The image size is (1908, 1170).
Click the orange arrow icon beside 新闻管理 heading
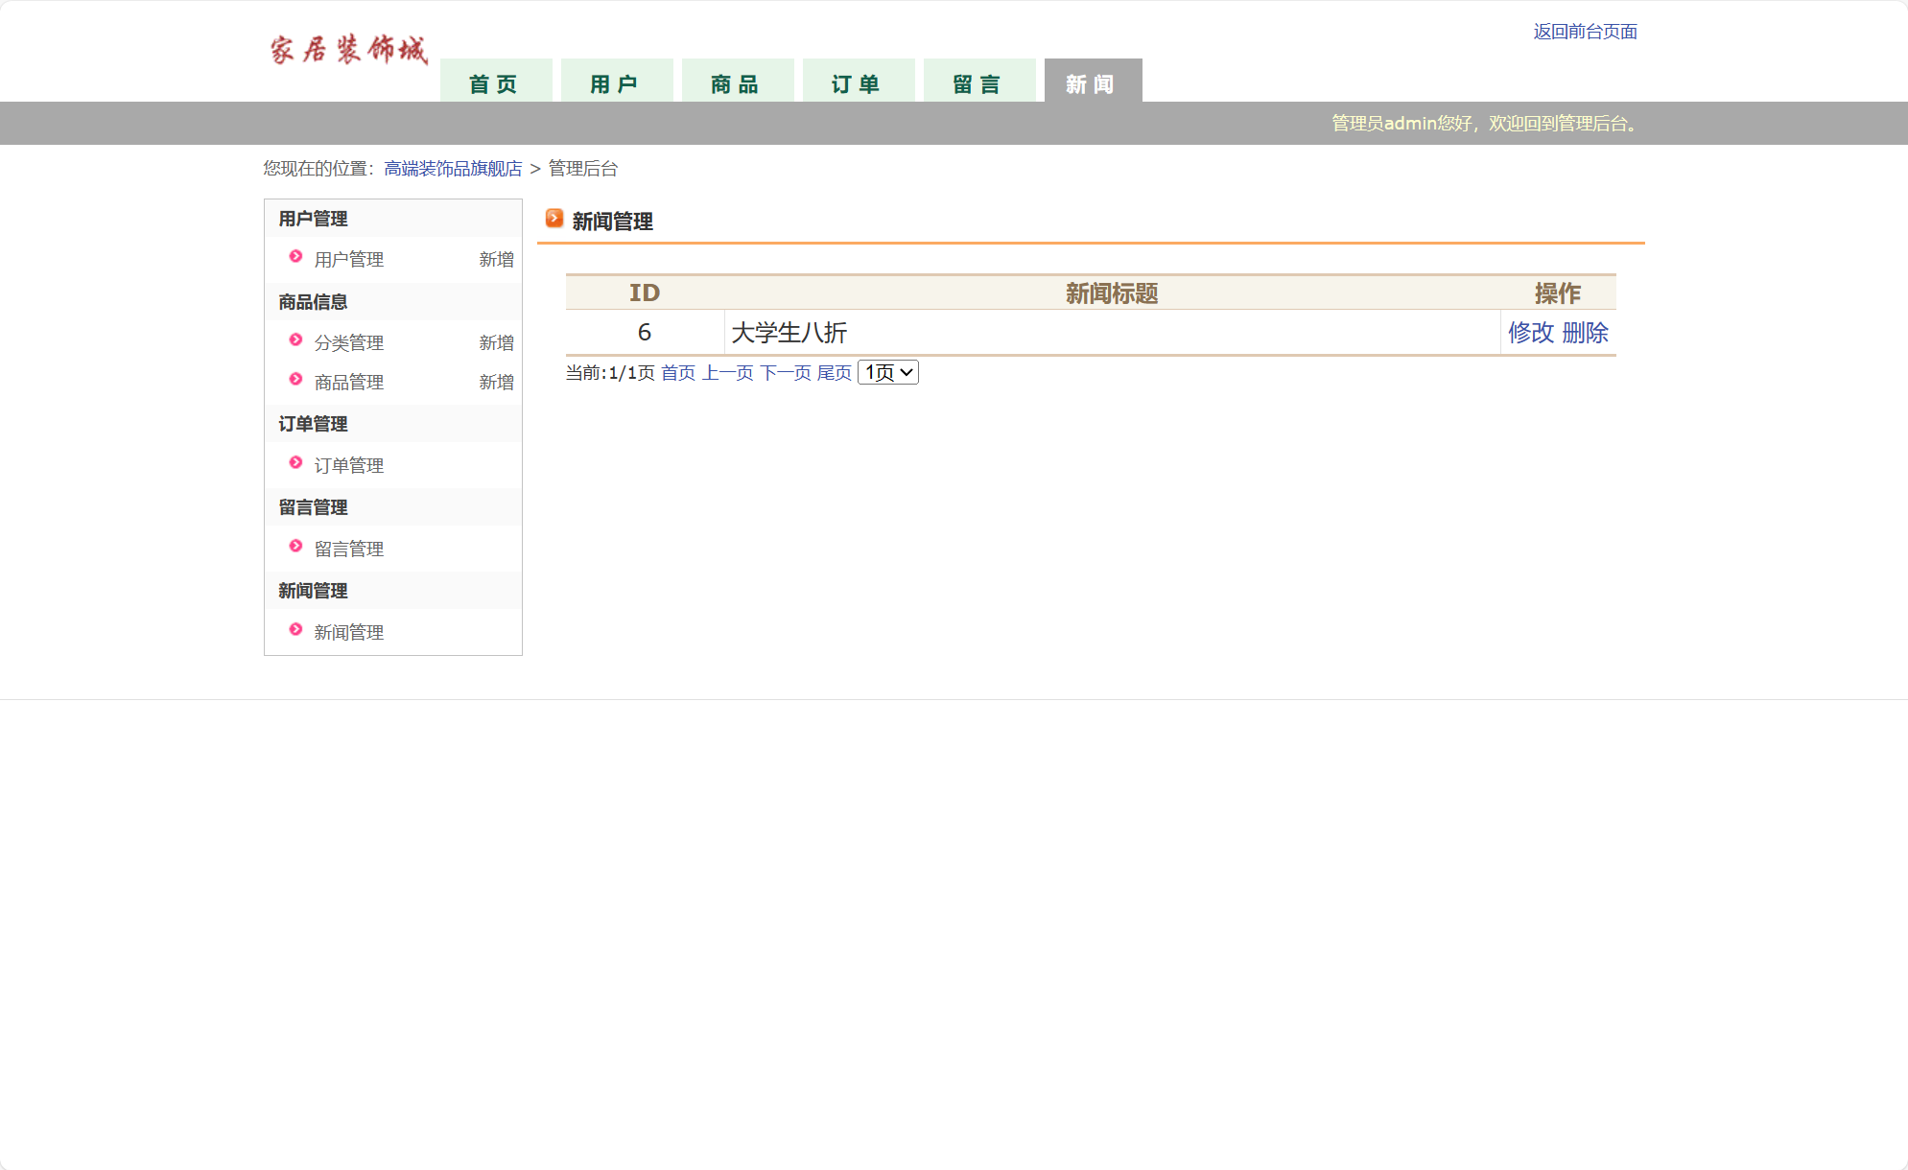[x=554, y=219]
